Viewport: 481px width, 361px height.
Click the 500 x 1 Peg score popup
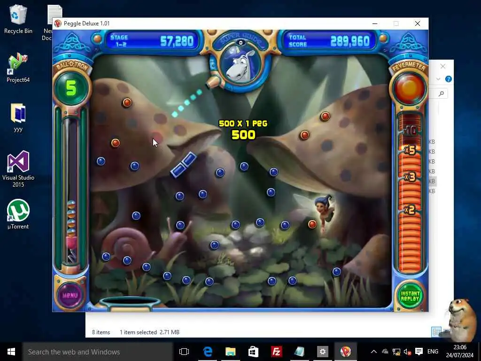[243, 129]
